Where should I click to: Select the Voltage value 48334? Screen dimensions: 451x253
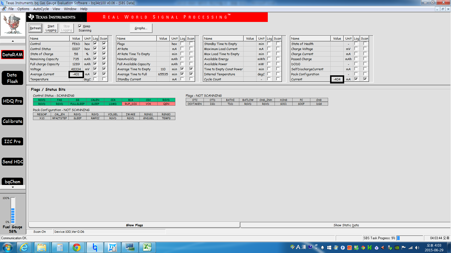[76, 69]
